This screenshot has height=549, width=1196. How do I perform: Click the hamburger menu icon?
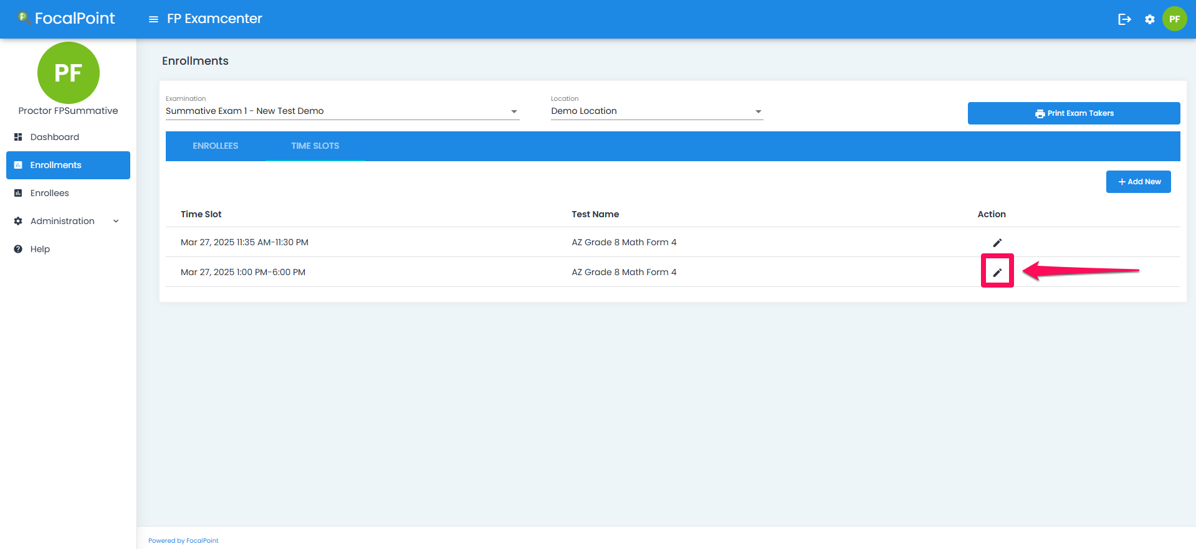tap(153, 19)
